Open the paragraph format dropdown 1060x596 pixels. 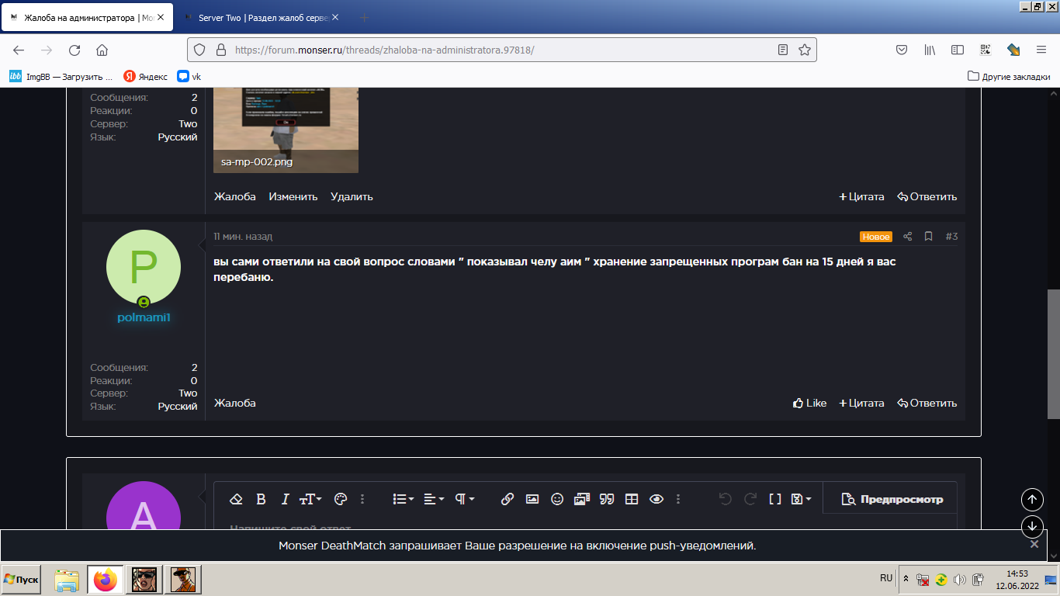(x=464, y=499)
